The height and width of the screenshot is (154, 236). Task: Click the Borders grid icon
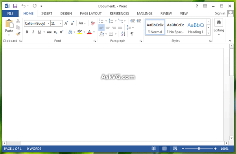111,34
